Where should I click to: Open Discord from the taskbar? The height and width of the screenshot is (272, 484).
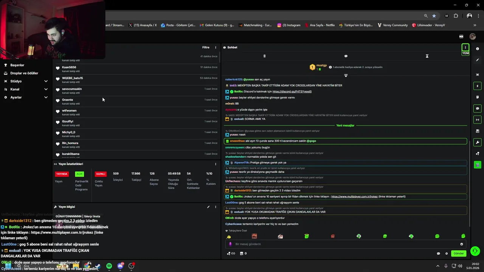[120, 266]
